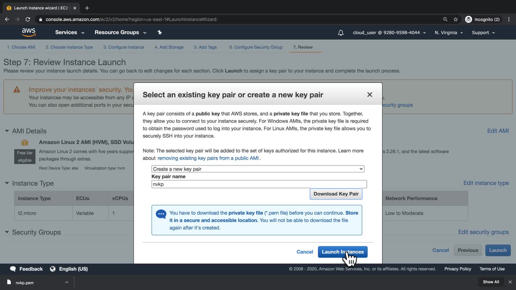Image resolution: width=516 pixels, height=290 pixels.
Task: Expand the Services menu
Action: click(70, 32)
